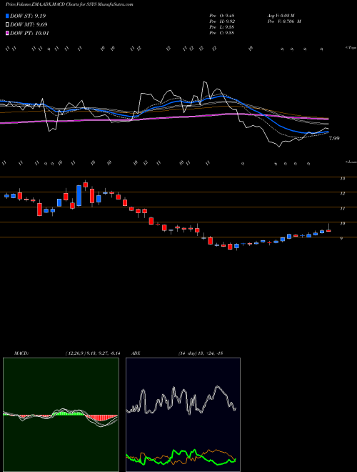Viewport: 357px width, 472px height.
Task: Open the green MACD histogram chart panel
Action: click(61, 415)
